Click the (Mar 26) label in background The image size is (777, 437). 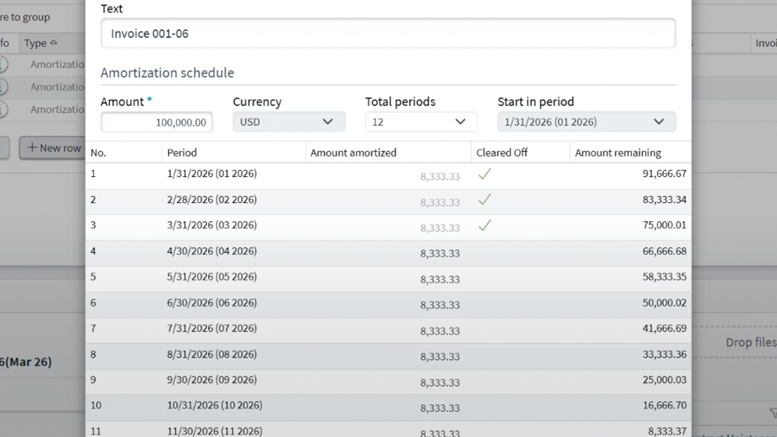28,362
